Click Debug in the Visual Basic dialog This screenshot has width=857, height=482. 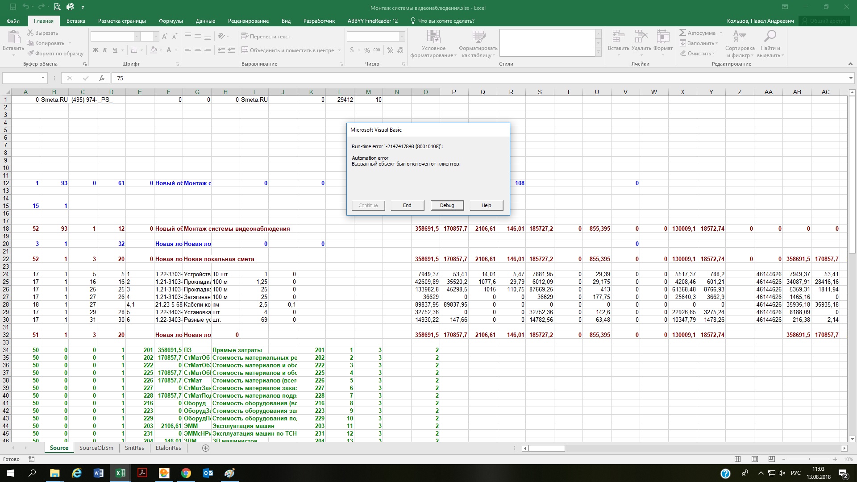click(447, 205)
